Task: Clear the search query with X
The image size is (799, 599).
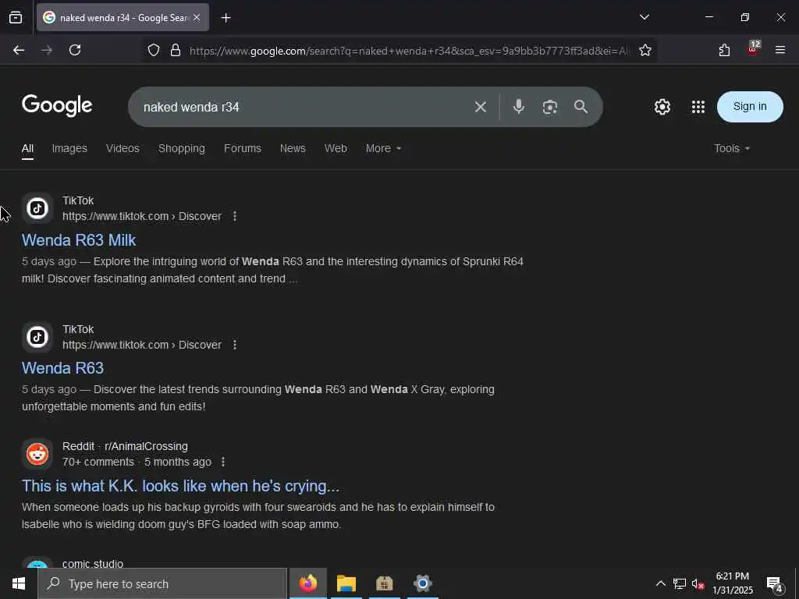Action: (x=480, y=107)
